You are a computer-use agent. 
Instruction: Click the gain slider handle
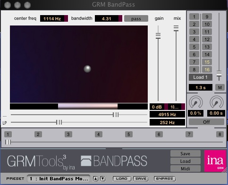point(158,36)
